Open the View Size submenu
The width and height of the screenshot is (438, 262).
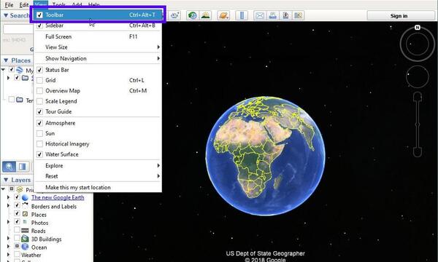click(x=98, y=47)
